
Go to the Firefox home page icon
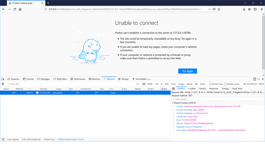tap(20, 9)
